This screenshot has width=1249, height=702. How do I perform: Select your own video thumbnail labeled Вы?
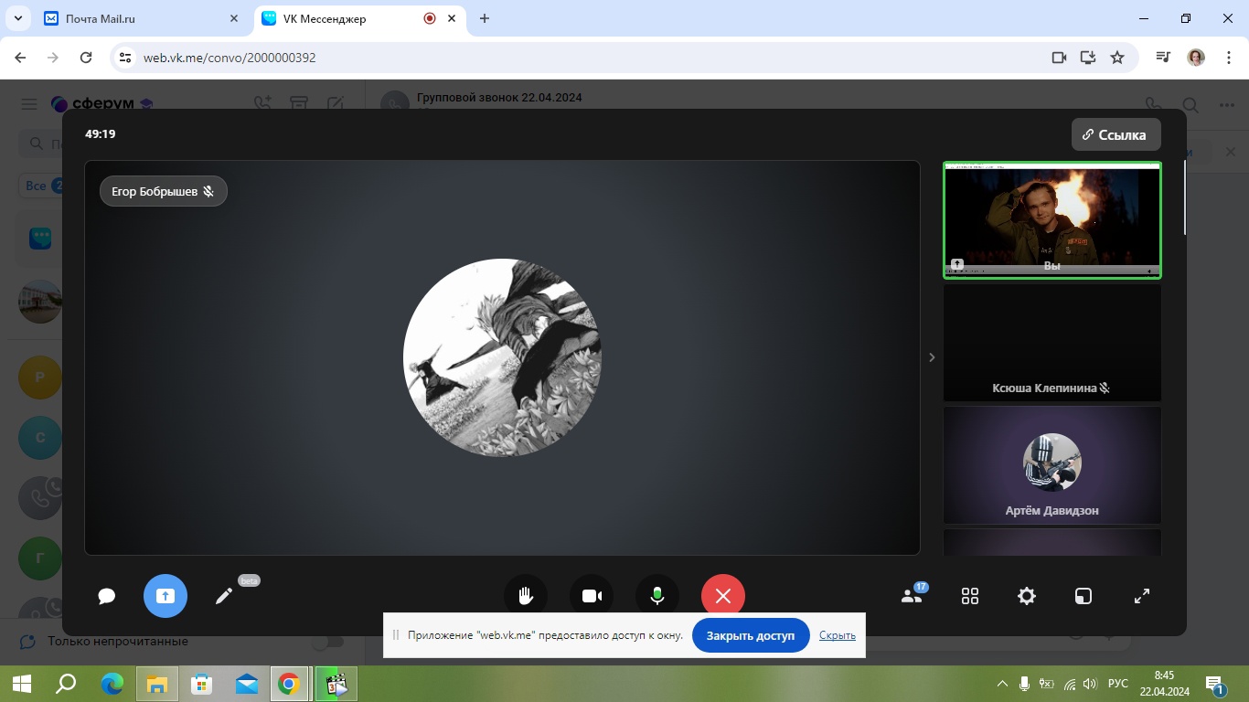tap(1052, 220)
